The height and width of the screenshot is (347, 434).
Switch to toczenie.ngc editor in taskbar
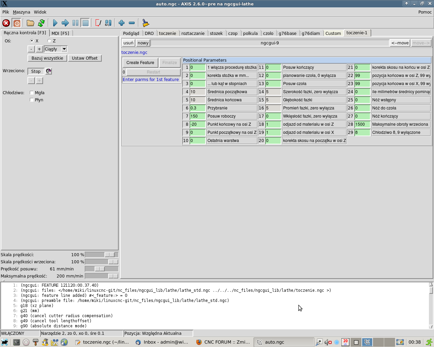point(102,342)
